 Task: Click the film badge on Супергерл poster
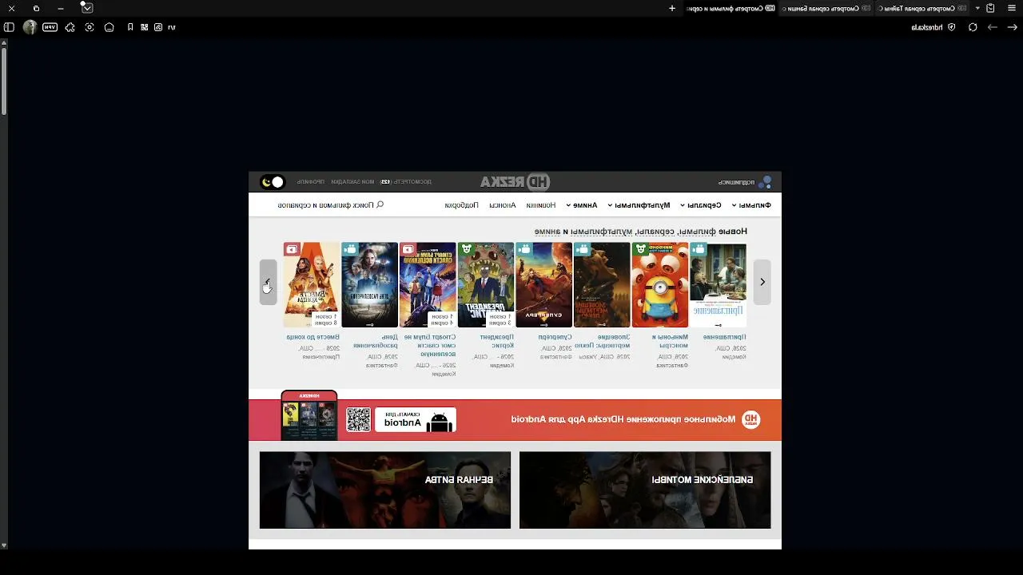[524, 249]
